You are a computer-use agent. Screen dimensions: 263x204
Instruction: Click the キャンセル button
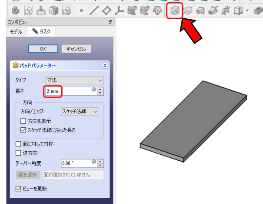[76, 49]
